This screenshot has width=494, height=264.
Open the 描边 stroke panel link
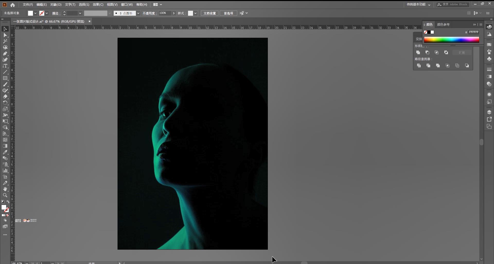[56, 13]
